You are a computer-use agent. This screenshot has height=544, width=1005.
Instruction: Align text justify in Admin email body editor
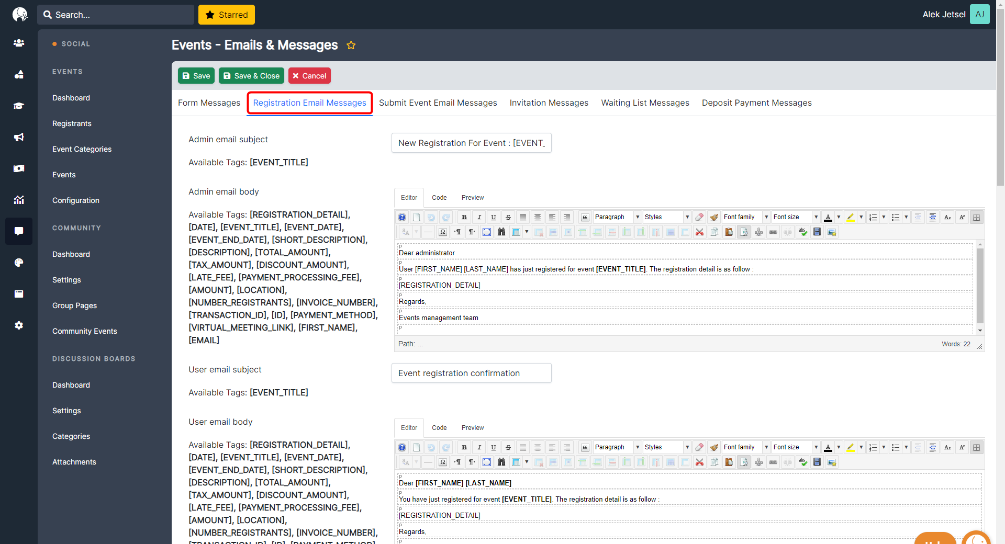(523, 217)
